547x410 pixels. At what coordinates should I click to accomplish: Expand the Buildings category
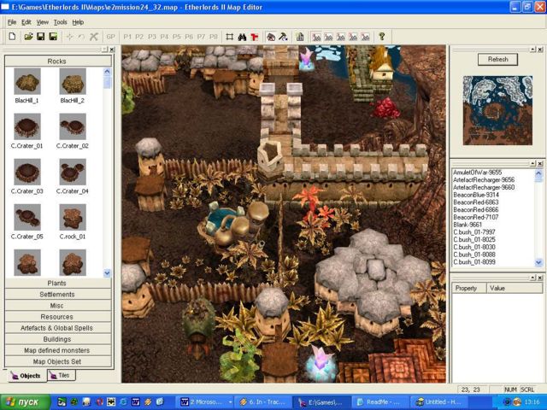[58, 339]
